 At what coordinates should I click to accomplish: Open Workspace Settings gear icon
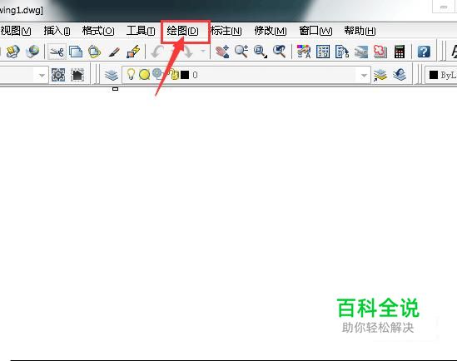click(x=58, y=75)
